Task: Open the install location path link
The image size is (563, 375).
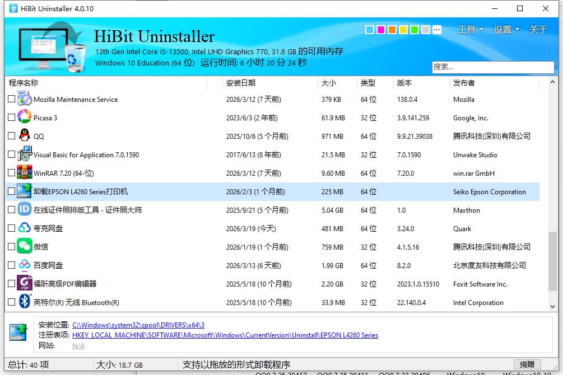Action: pos(138,325)
